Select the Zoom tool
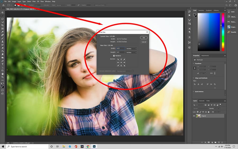The image size is (238, 149). coord(2,77)
